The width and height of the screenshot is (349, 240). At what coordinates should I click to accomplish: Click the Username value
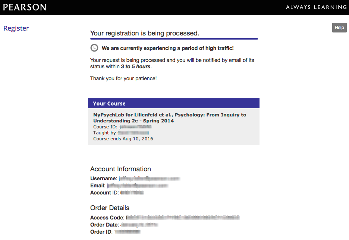coord(149,179)
